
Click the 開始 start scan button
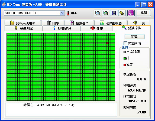click(x=134, y=37)
